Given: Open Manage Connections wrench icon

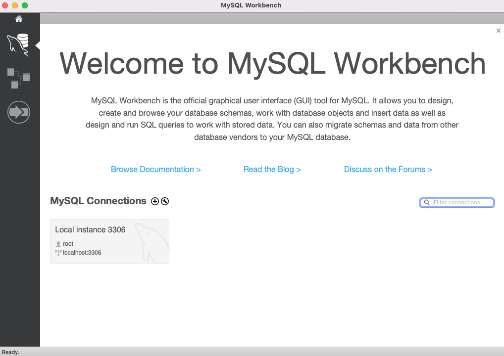Looking at the screenshot, I should pyautogui.click(x=165, y=201).
